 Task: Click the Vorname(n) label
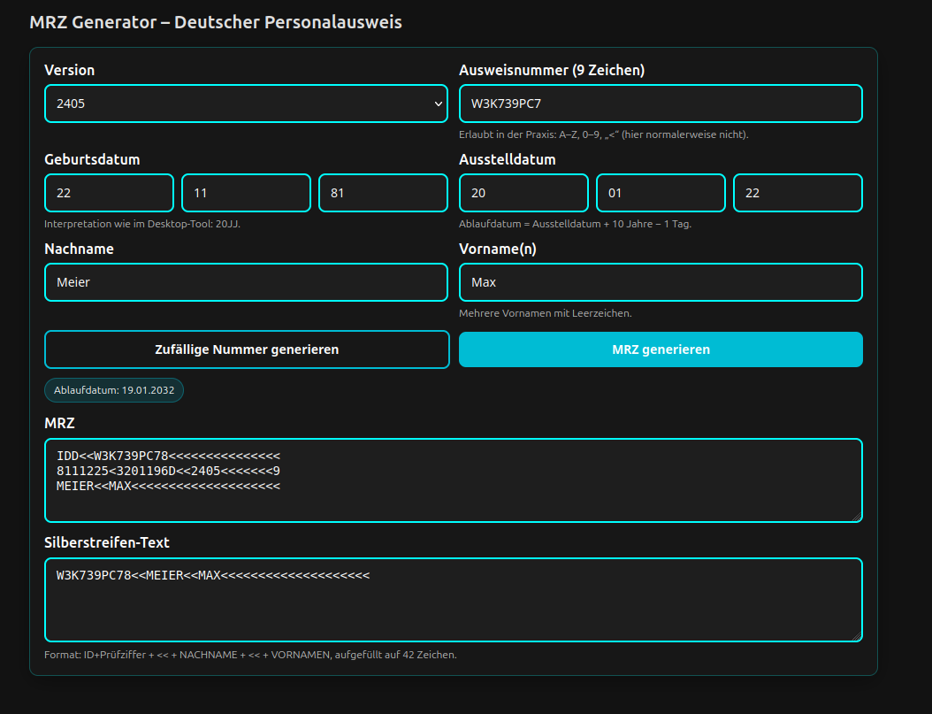click(x=498, y=249)
